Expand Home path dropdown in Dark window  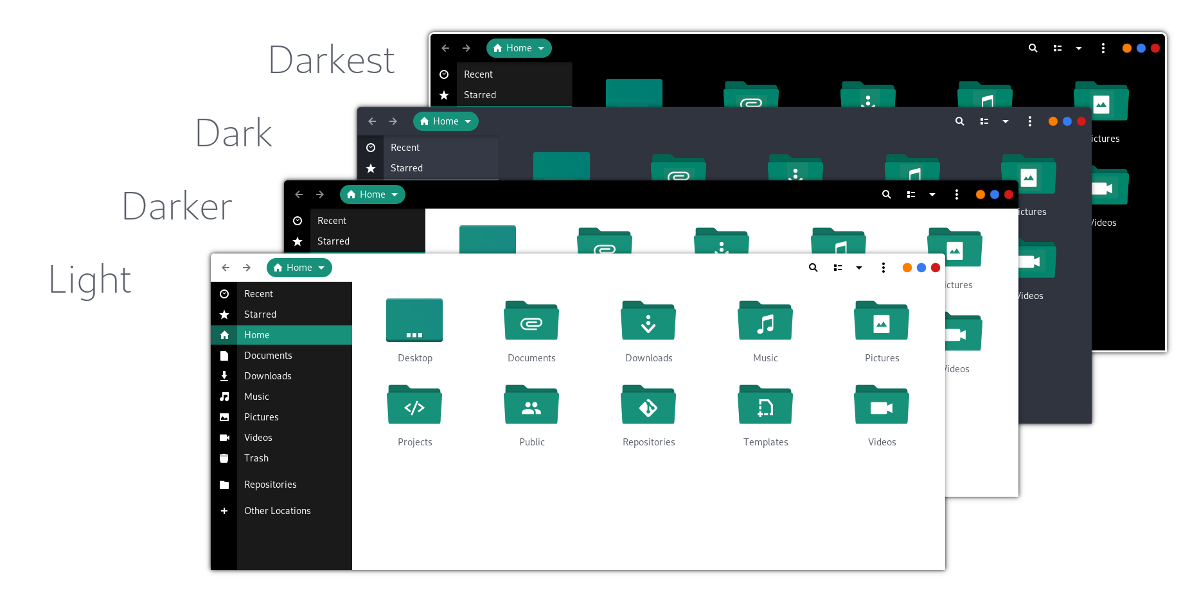446,121
